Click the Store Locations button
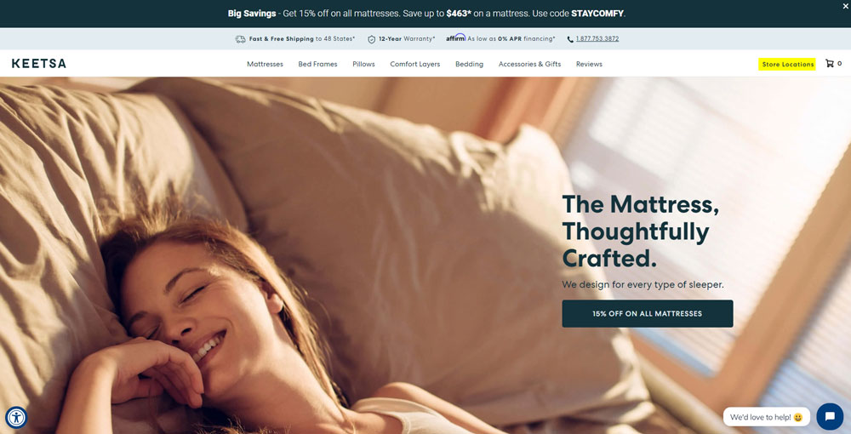This screenshot has width=851, height=434. pos(787,64)
